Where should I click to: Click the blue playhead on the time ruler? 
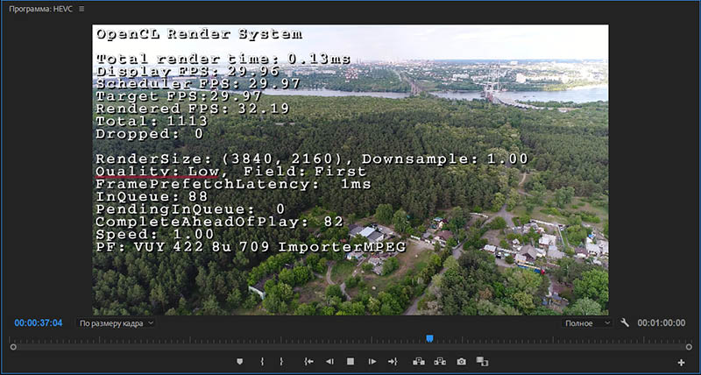click(x=429, y=338)
